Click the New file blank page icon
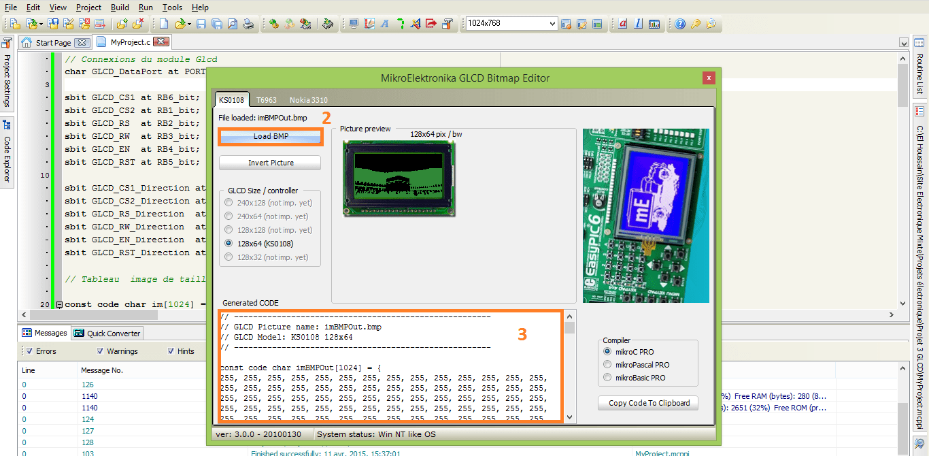 (164, 24)
